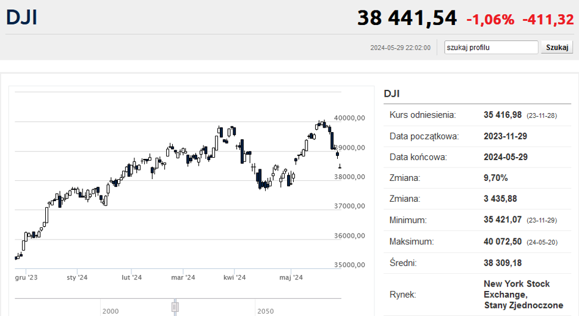This screenshot has height=316, width=579.
Task: Click the 'New York Stock Exchange' market text
Action: [x=517, y=289]
